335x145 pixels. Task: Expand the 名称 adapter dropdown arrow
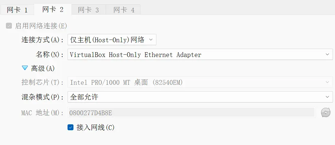coord(327,55)
